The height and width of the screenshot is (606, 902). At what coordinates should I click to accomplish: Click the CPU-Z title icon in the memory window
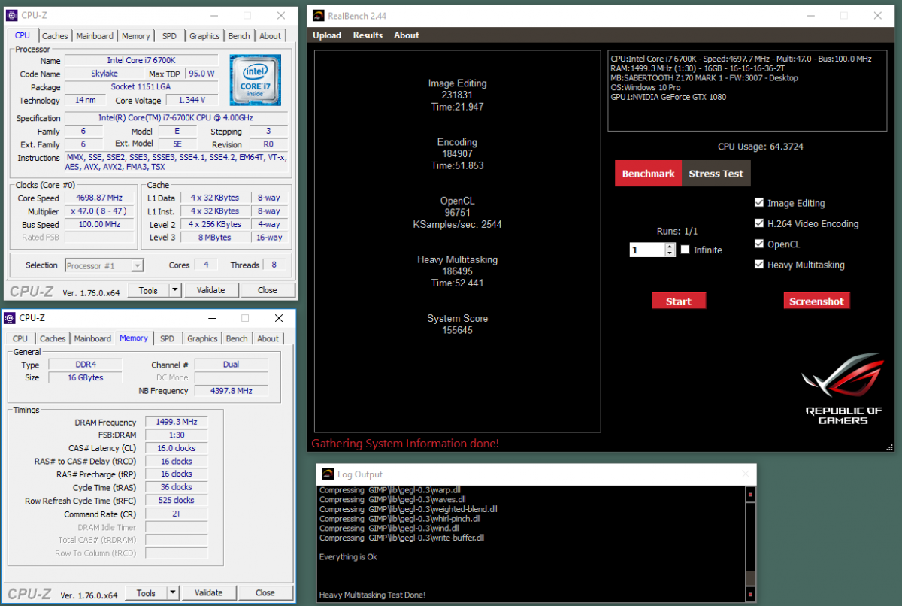point(11,318)
